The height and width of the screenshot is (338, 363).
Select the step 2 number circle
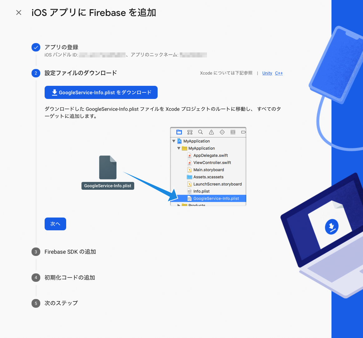coord(36,73)
